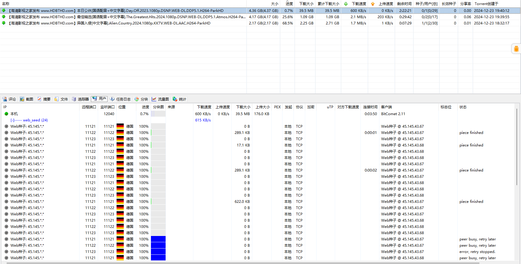
Task: Click the peer icon in the 'error, retry stopped.' row
Action: [x=6, y=251]
